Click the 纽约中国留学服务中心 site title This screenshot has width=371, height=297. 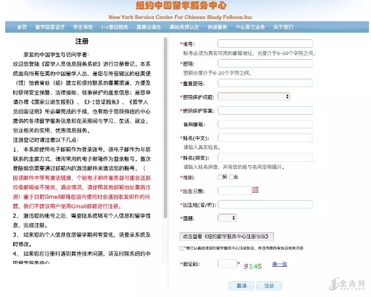click(181, 6)
